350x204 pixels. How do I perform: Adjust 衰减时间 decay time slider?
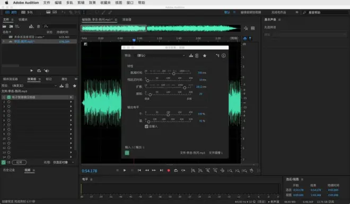point(173,73)
